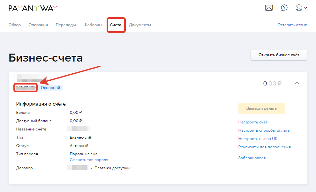The height and width of the screenshot is (192, 316).
Task: Go to the Обзор tab
Action: point(14,25)
